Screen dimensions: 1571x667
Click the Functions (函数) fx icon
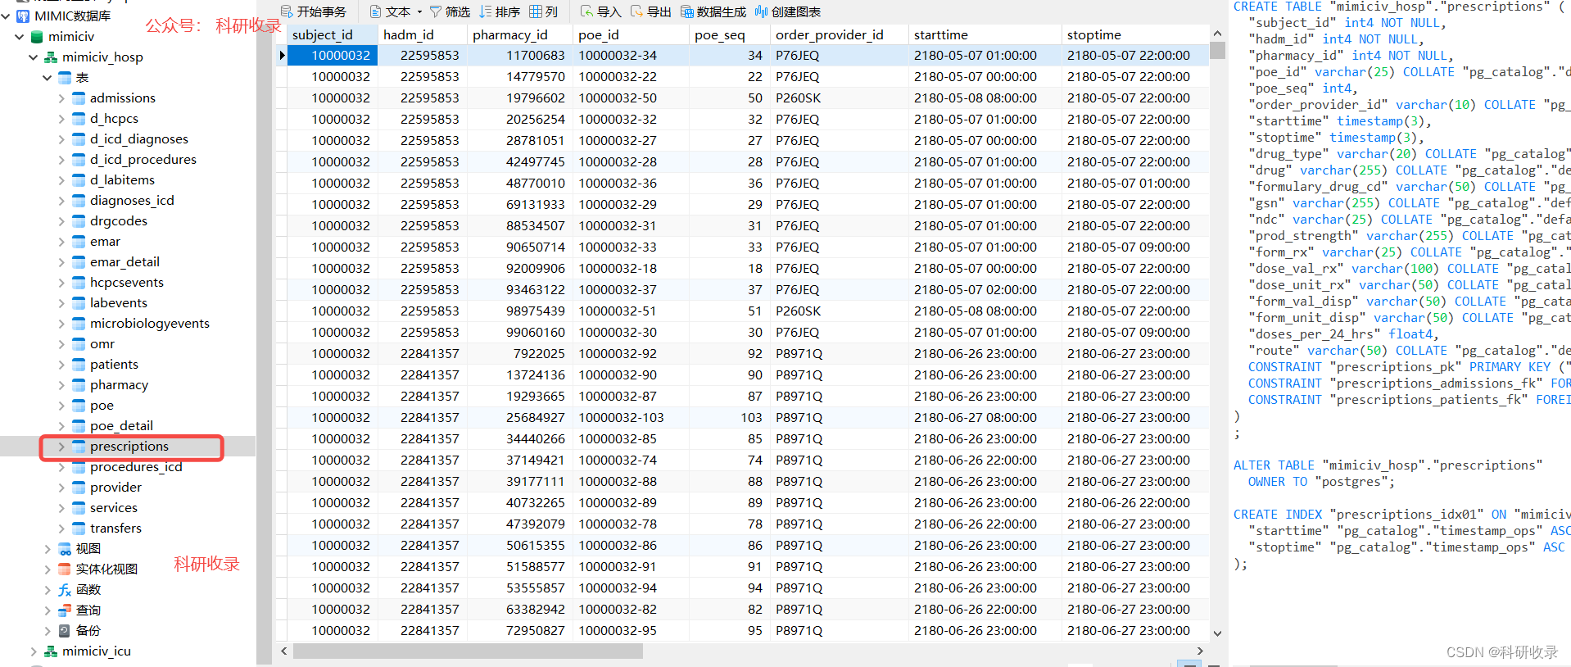click(x=65, y=590)
